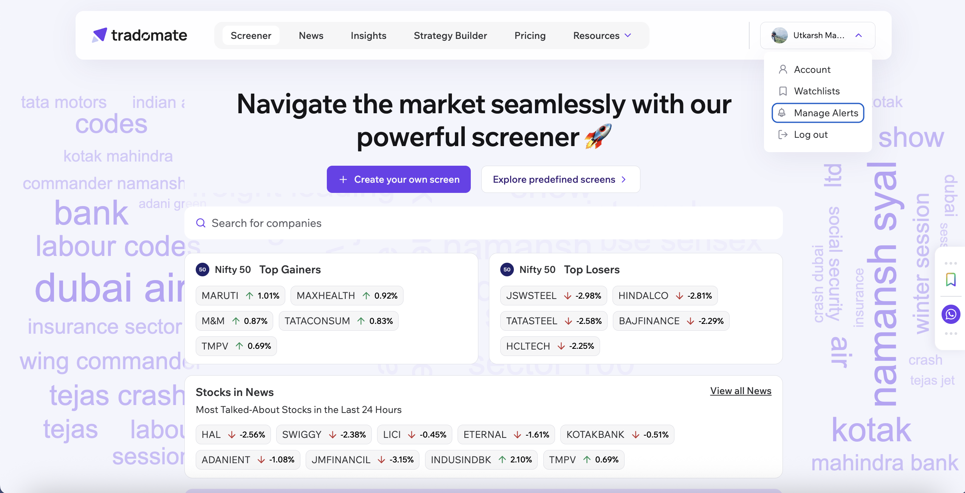965x493 pixels.
Task: Open WhatsApp via the purple side widget icon
Action: click(x=951, y=314)
